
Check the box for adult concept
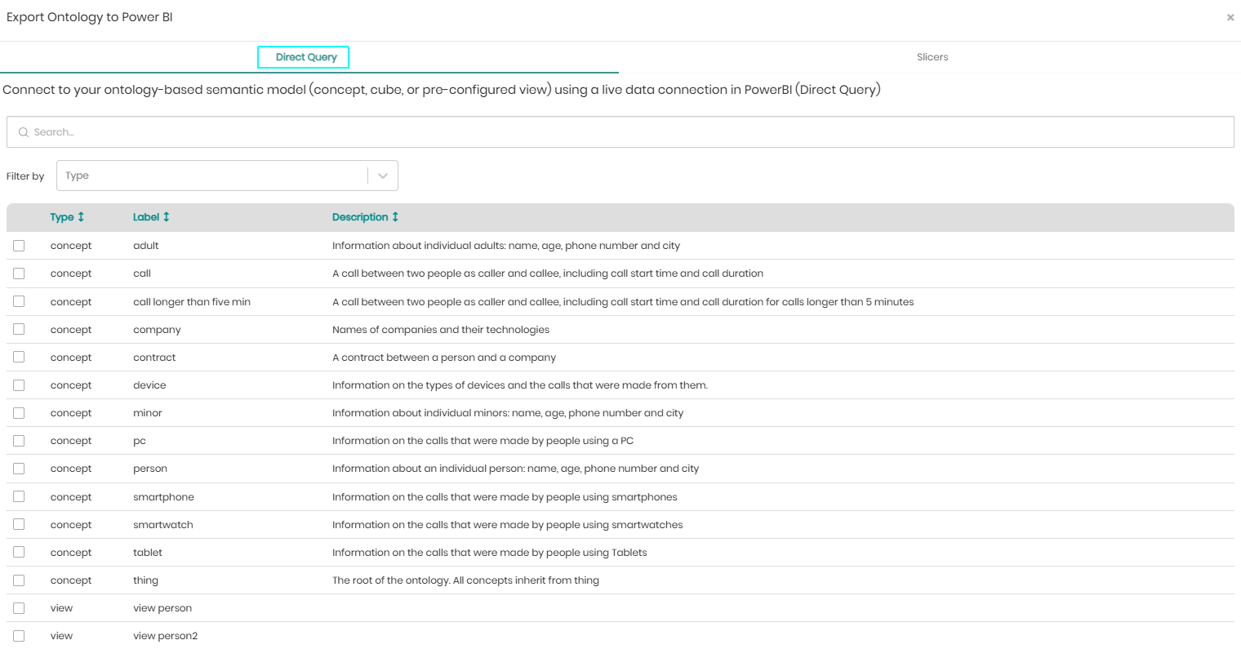[x=19, y=246]
